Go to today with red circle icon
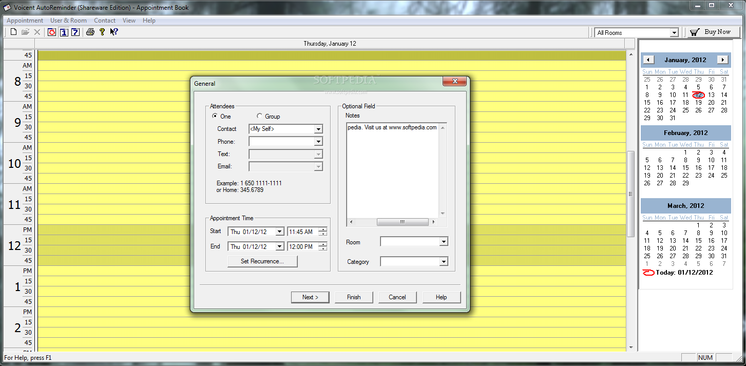The width and height of the screenshot is (746, 366). click(x=52, y=32)
